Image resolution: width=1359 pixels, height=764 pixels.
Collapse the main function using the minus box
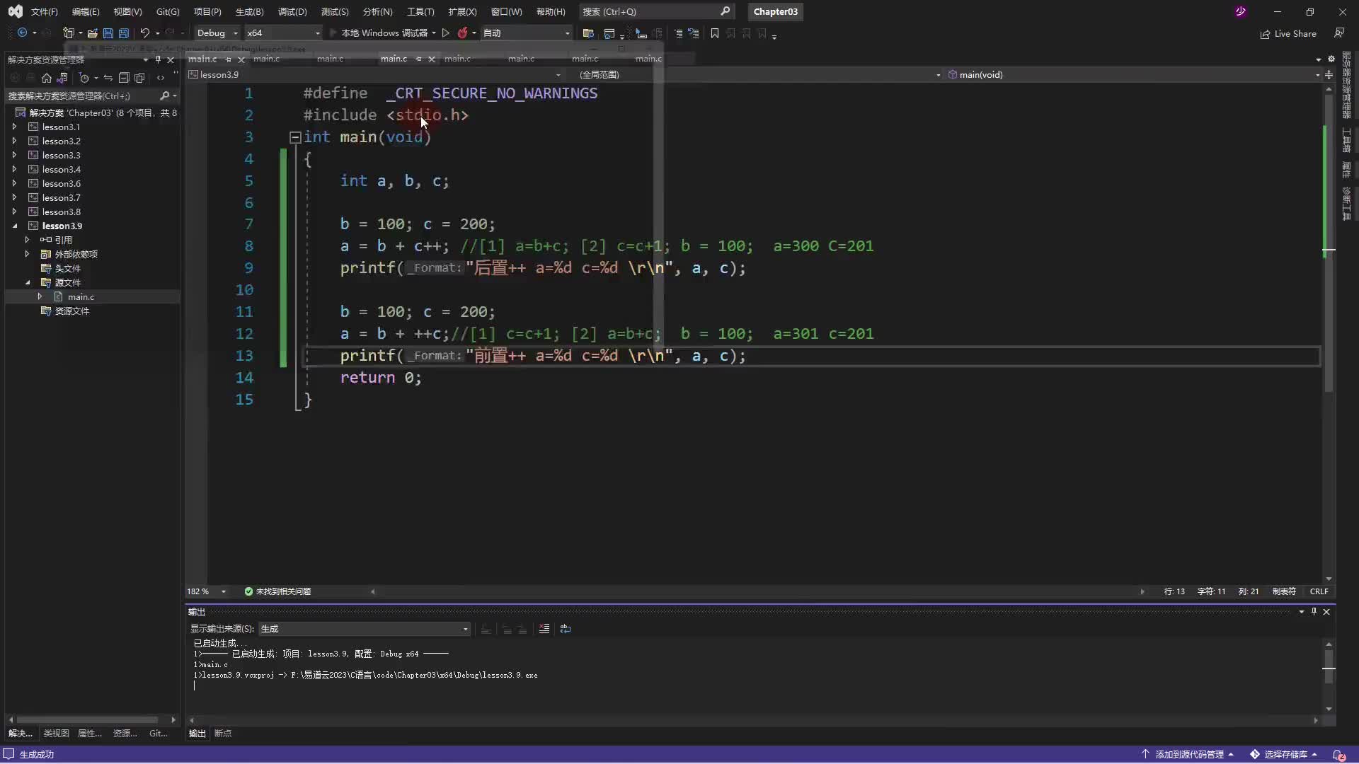(295, 137)
